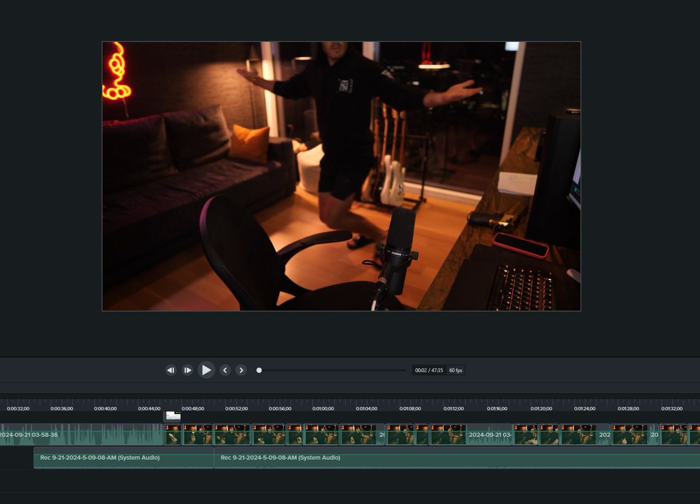Screen dimensions: 700x504
Task: Jump to the previous cut
Action: point(225,370)
